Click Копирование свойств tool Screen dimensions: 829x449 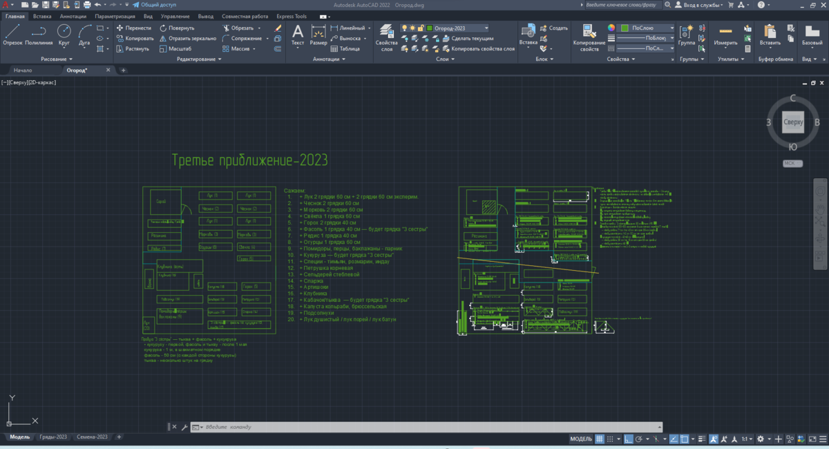click(589, 38)
